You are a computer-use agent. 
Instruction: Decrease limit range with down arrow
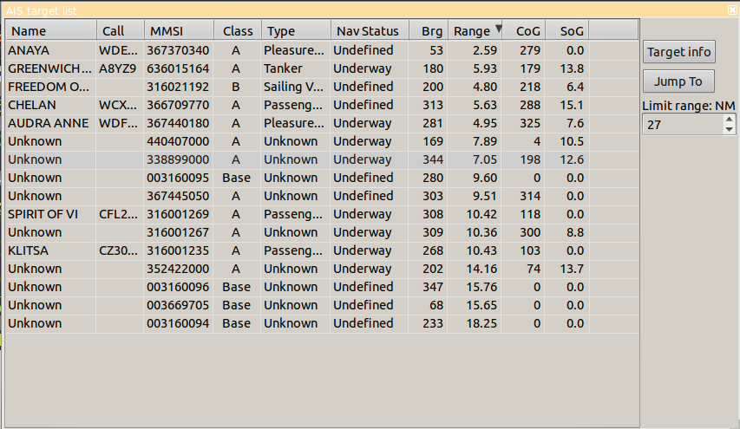coord(729,129)
